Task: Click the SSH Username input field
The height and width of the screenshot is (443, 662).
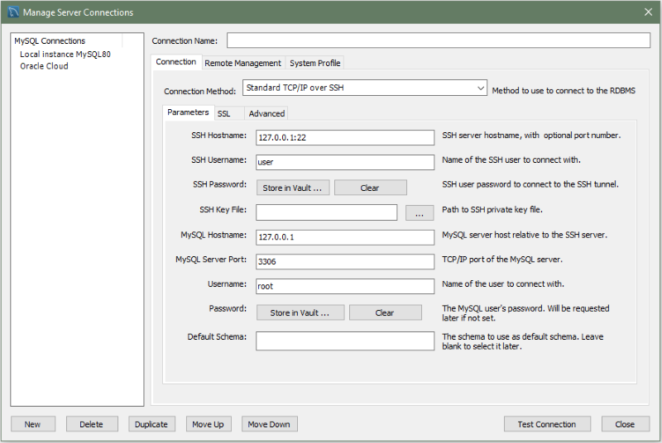Action: [345, 163]
